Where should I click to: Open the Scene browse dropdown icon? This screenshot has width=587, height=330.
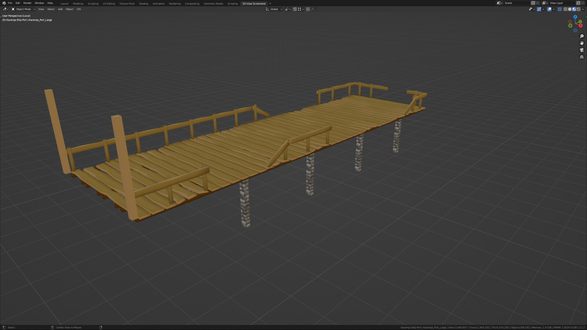(x=499, y=3)
